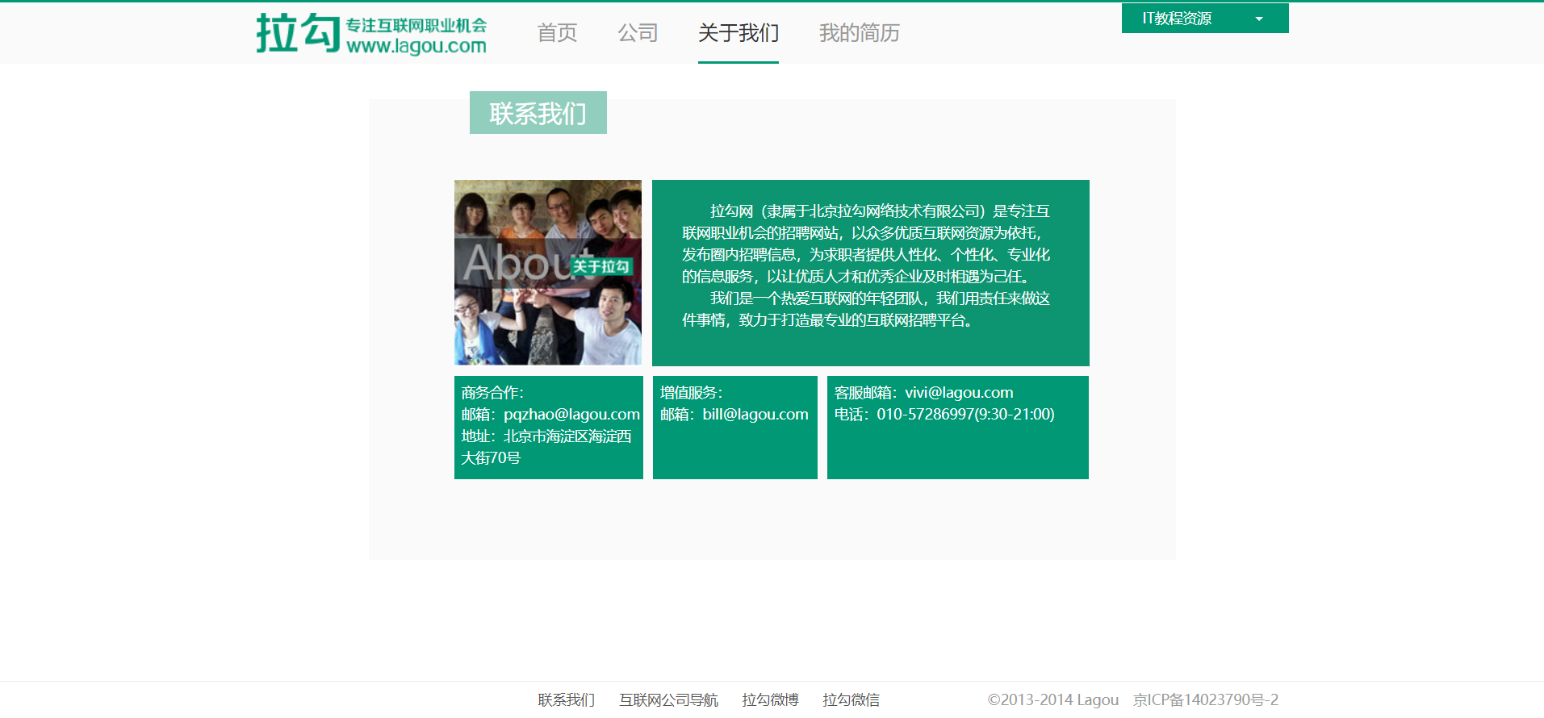Open the footer 联系我们 link
Viewport: 1544px width, 718px height.
[567, 699]
